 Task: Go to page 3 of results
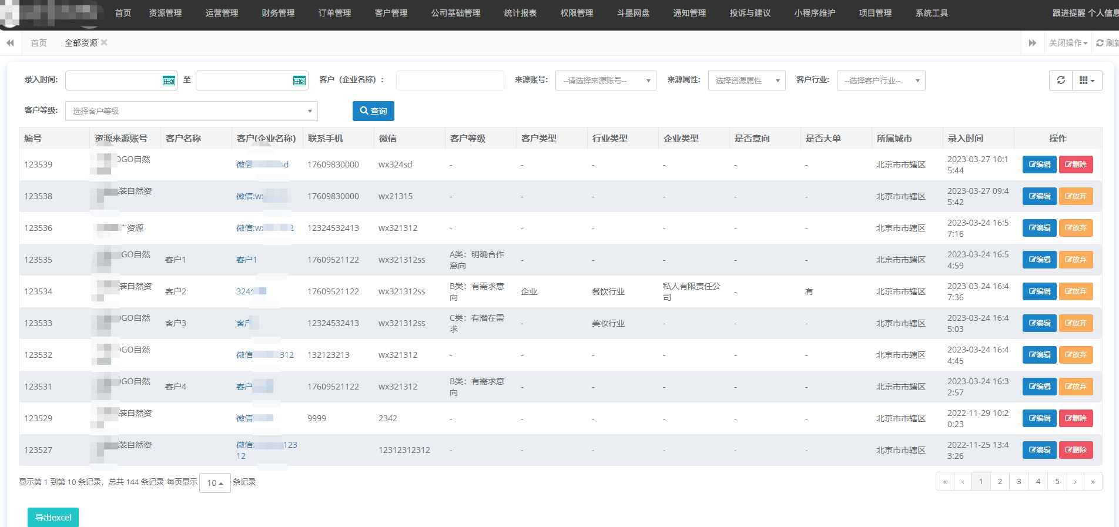pyautogui.click(x=1019, y=482)
